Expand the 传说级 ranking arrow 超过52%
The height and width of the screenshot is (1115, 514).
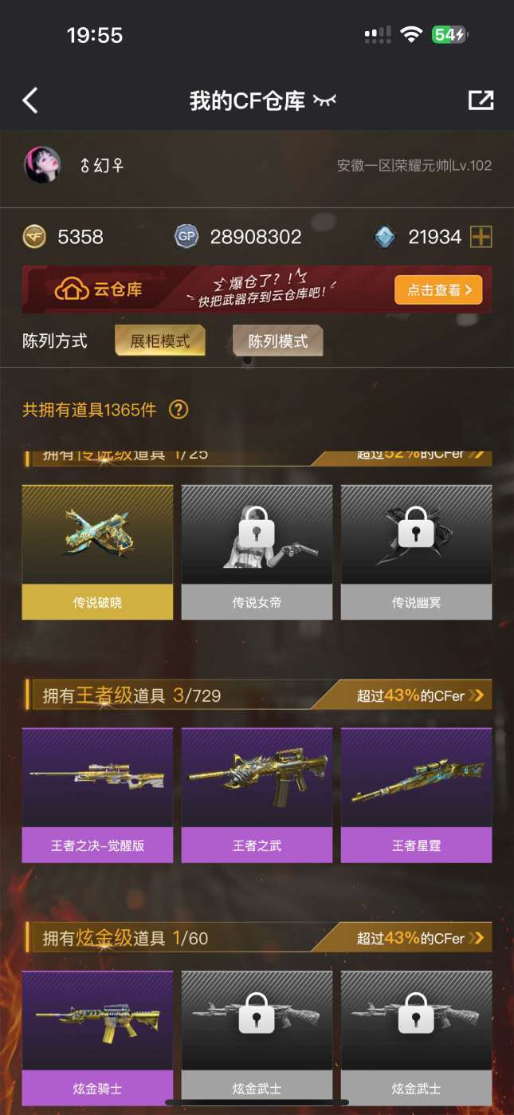click(x=420, y=456)
